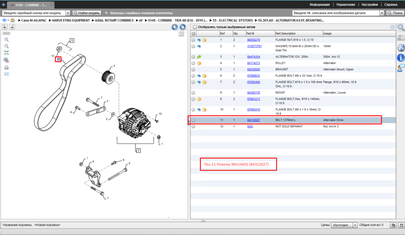Expand the serial number or model dropdown
The height and width of the screenshot is (235, 405).
coord(68,13)
